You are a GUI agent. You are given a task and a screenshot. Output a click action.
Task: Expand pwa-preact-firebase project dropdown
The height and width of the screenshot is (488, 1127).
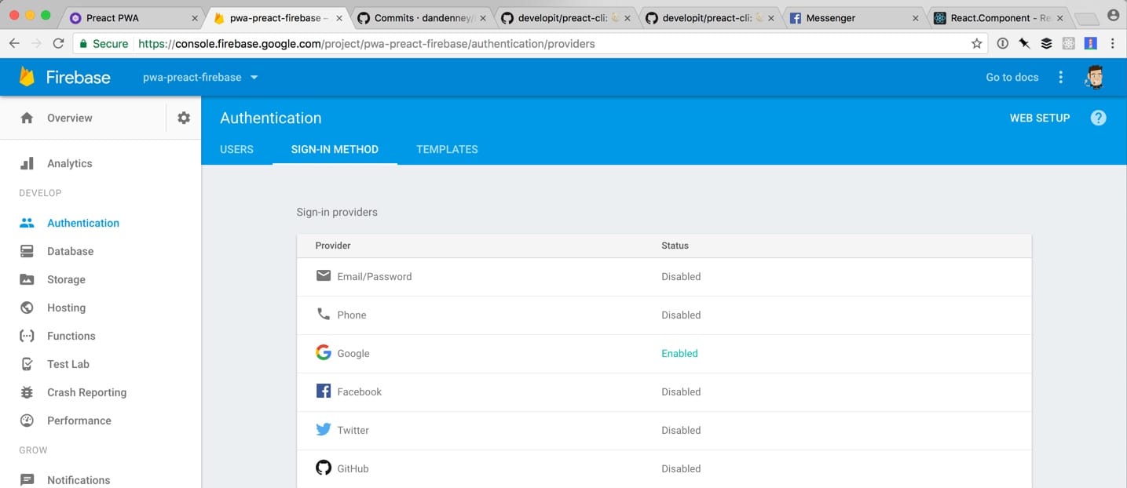pos(200,77)
